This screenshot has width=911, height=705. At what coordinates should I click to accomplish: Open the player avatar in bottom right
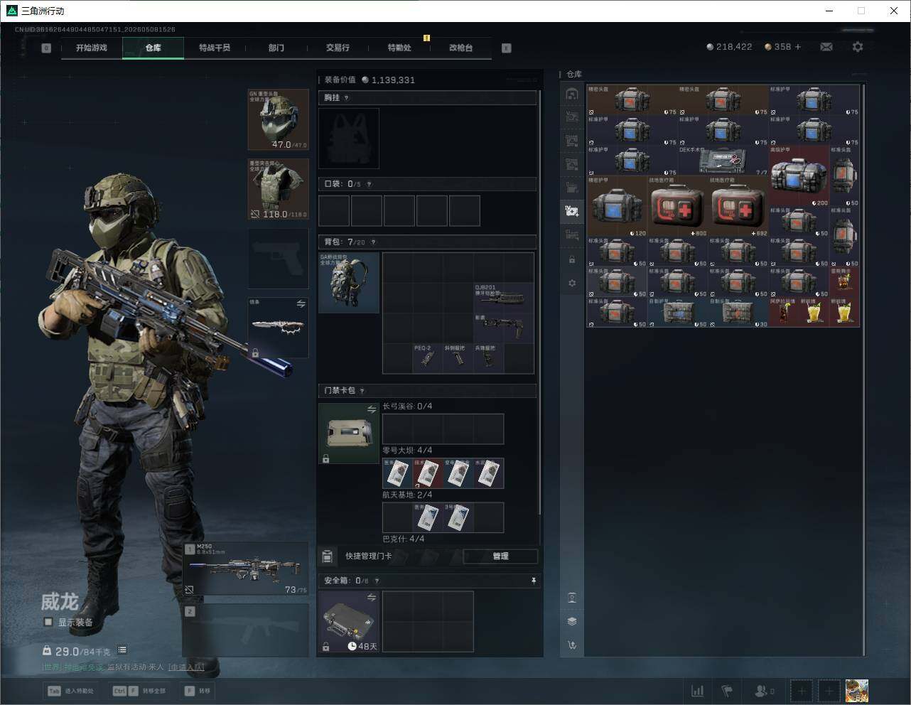pyautogui.click(x=857, y=691)
